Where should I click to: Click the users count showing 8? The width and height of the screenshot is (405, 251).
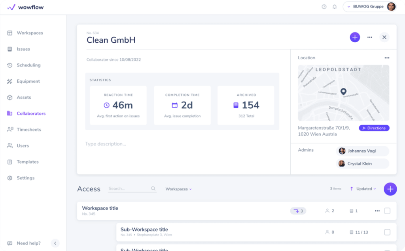(x=329, y=232)
